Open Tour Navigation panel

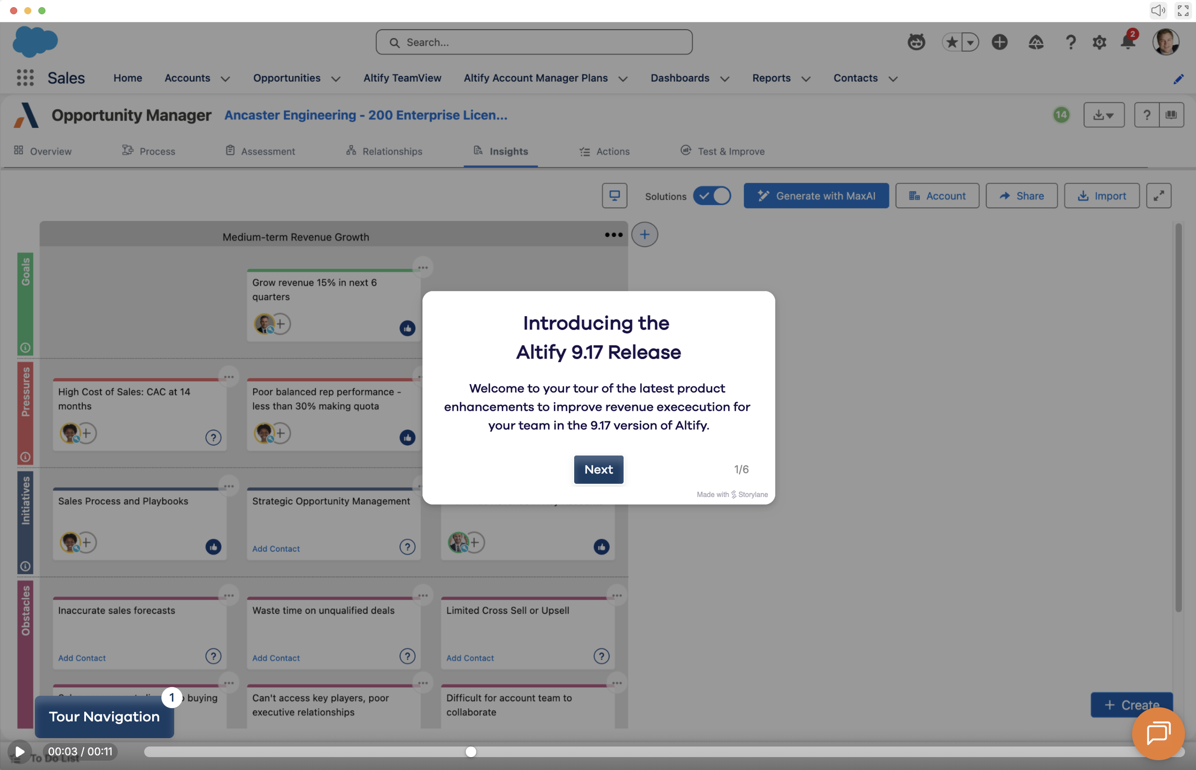pyautogui.click(x=104, y=716)
